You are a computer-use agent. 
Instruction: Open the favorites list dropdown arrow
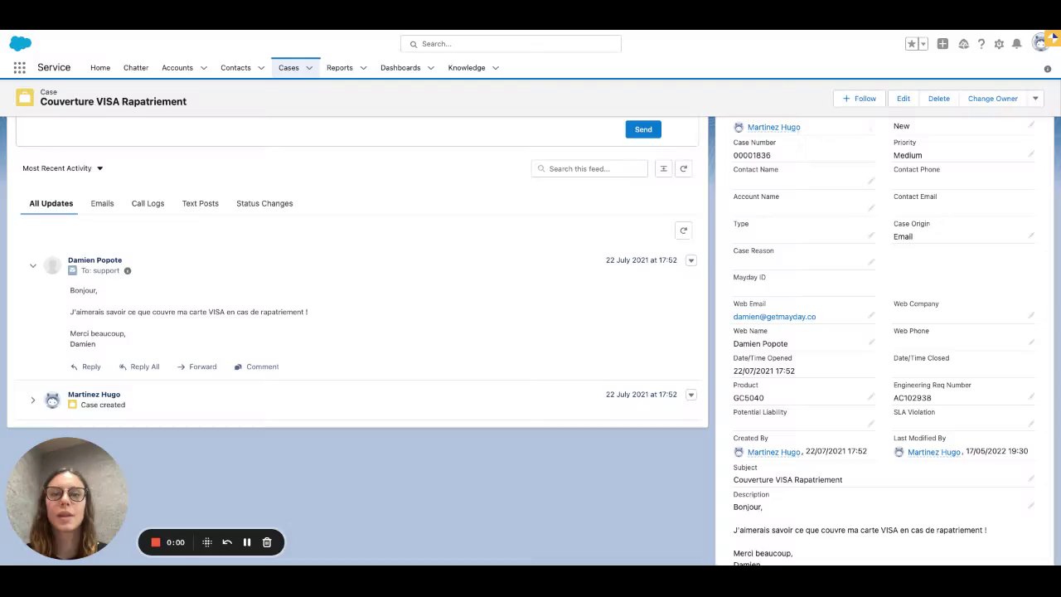coord(923,44)
